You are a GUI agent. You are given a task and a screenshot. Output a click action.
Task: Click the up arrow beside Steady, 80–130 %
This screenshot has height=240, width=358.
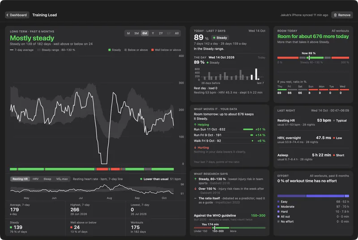(195, 179)
